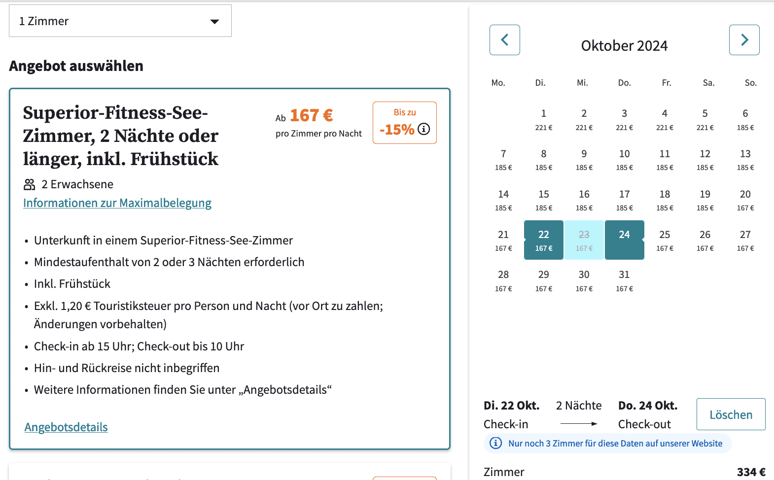
Task: Click the Bis zu -15% discount badge
Action: pyautogui.click(x=405, y=123)
